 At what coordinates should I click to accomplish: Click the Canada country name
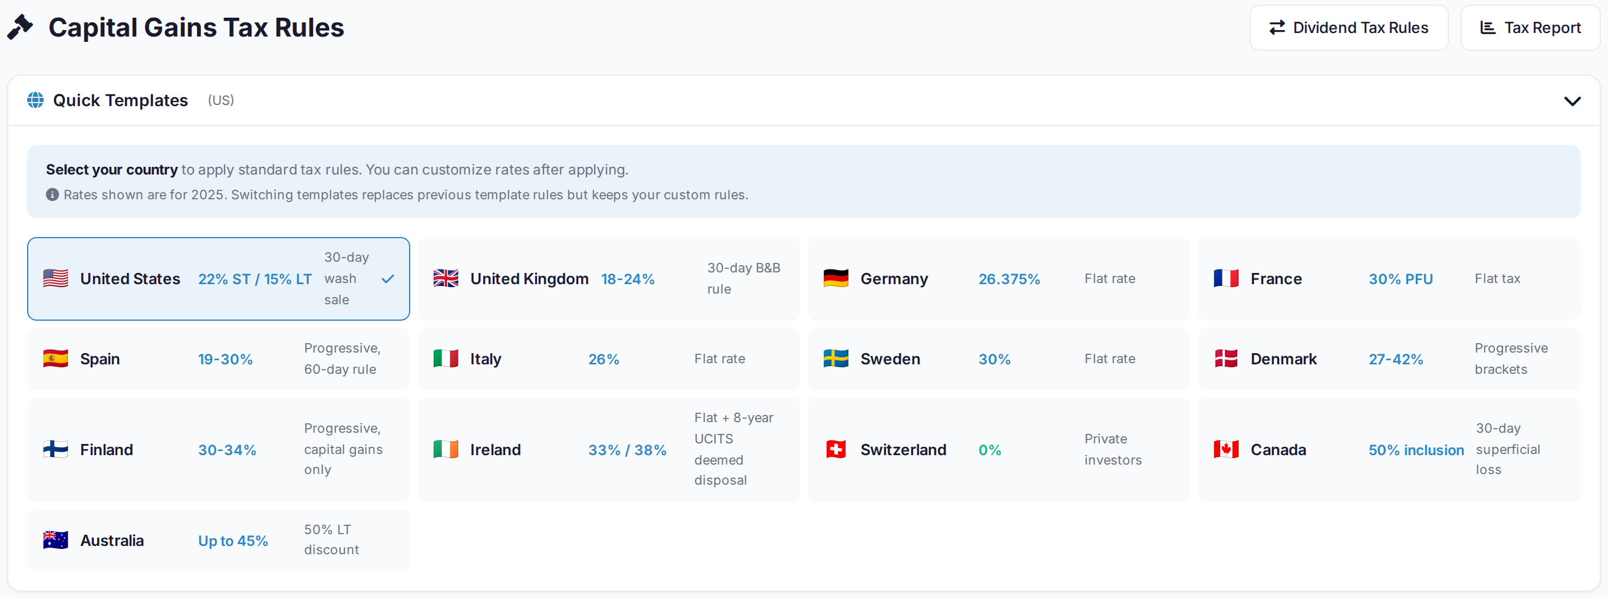tap(1278, 450)
